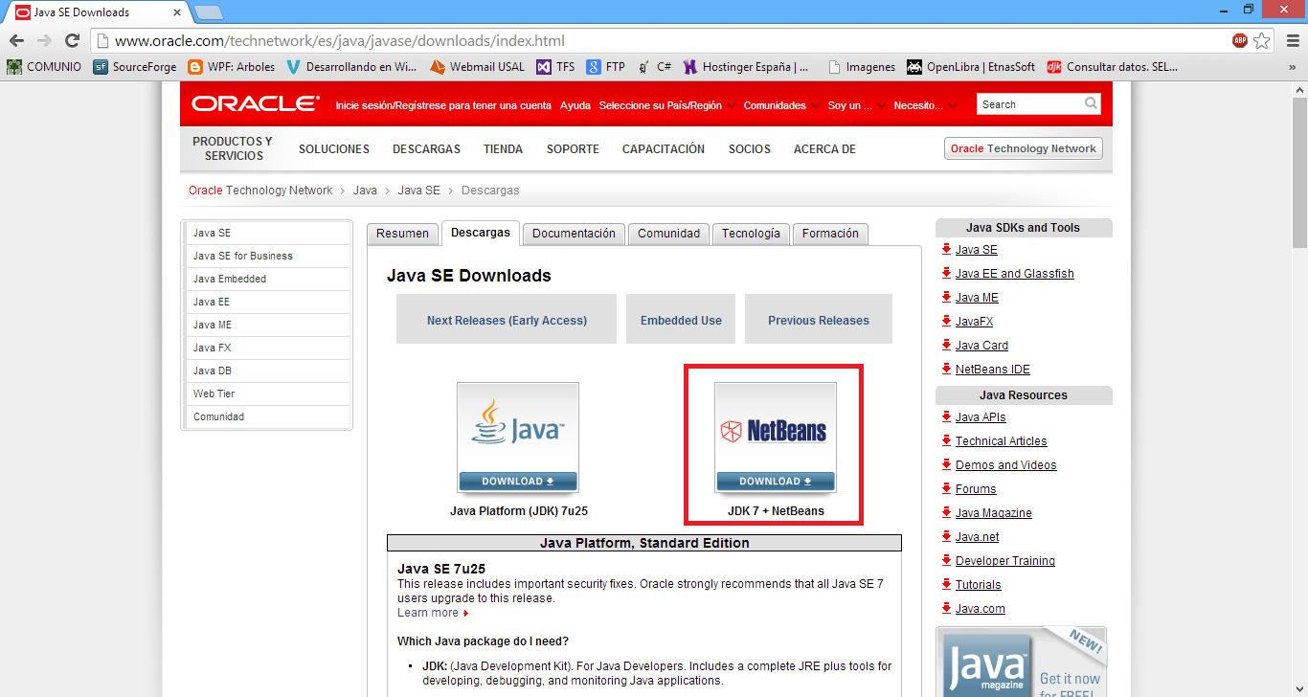The height and width of the screenshot is (697, 1308).
Task: Open the Desarrollando en Wi... bookmark
Action: tap(351, 67)
